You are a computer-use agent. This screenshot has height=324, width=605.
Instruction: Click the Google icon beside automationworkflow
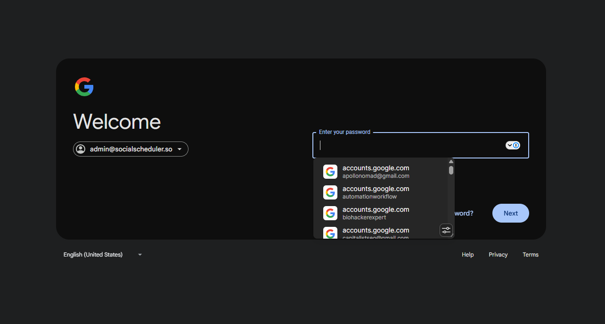[330, 192]
